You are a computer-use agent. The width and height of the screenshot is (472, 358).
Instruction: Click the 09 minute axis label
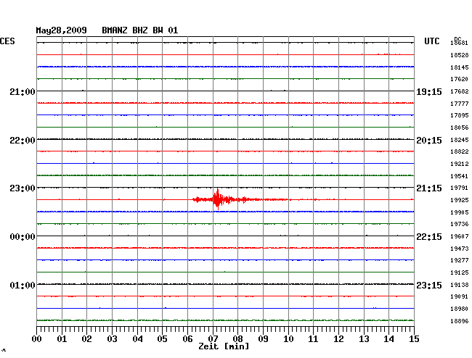(x=264, y=339)
